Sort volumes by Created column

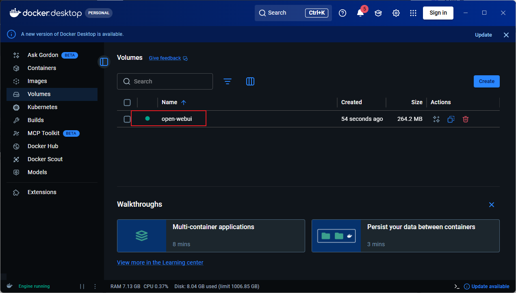click(351, 103)
